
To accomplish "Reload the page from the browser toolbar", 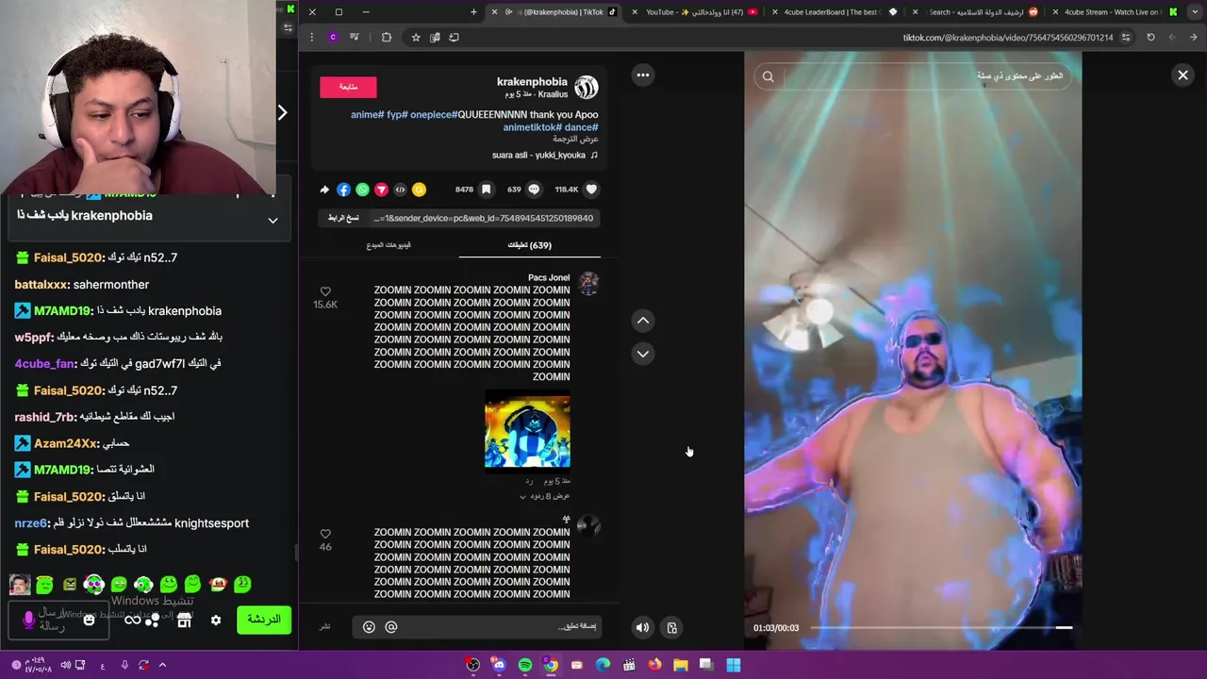I will 1150,38.
